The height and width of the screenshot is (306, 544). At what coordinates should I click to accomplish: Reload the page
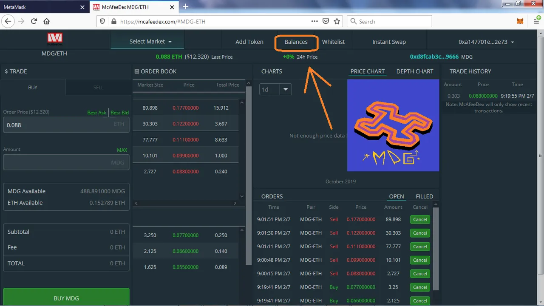(34, 21)
